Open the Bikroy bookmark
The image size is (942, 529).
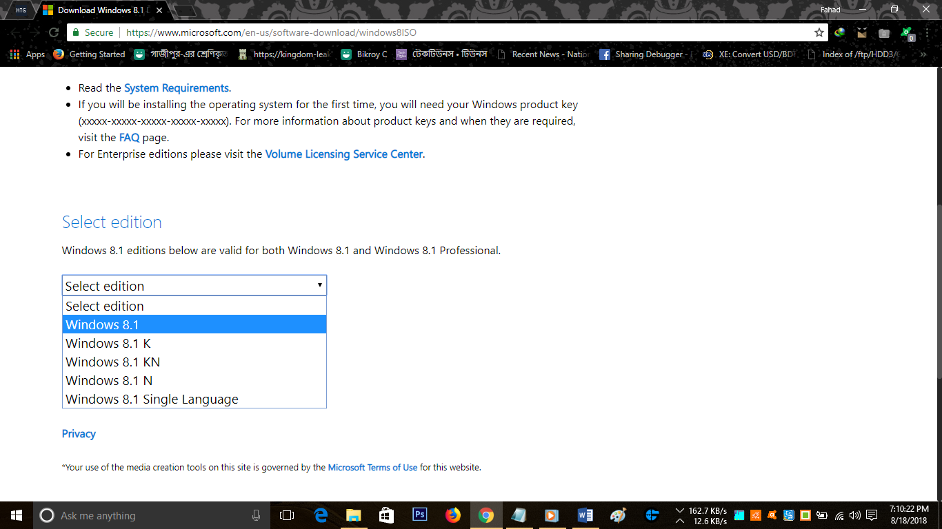(364, 54)
